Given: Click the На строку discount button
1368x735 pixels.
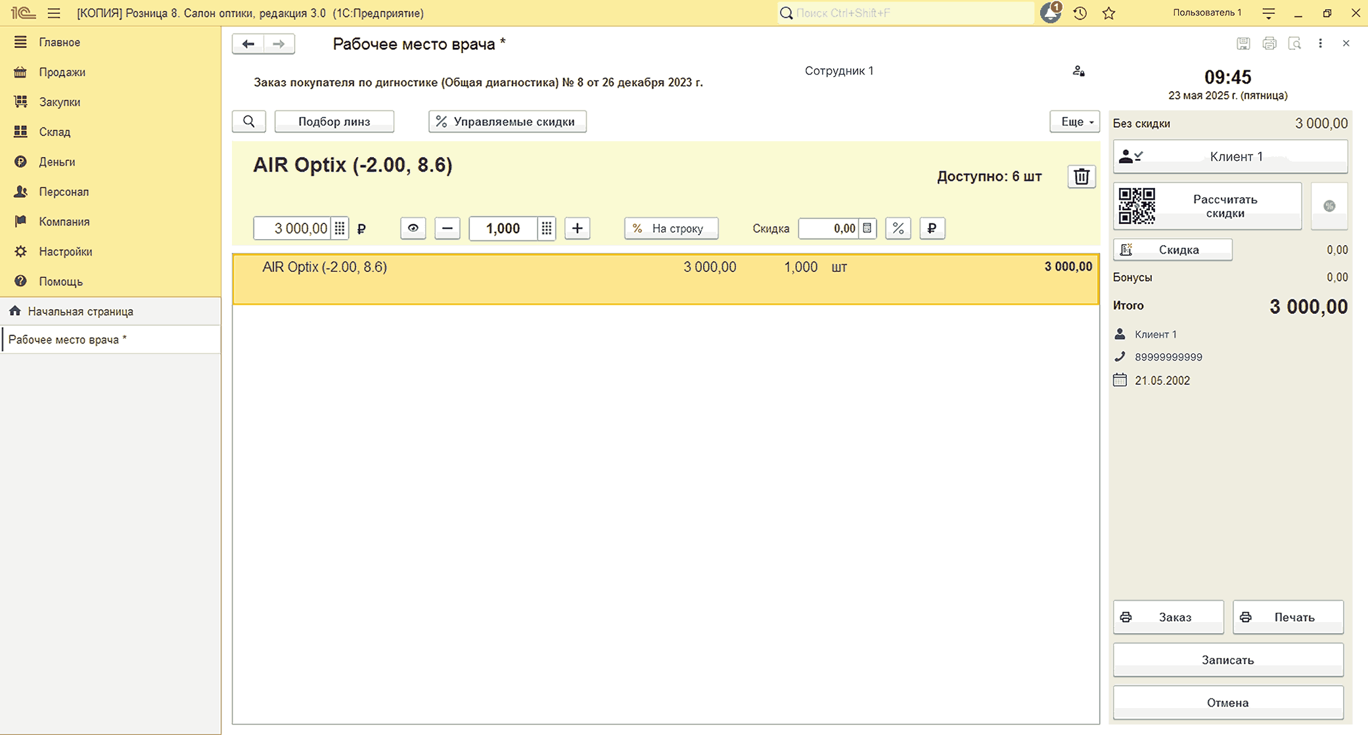Looking at the screenshot, I should pos(671,229).
